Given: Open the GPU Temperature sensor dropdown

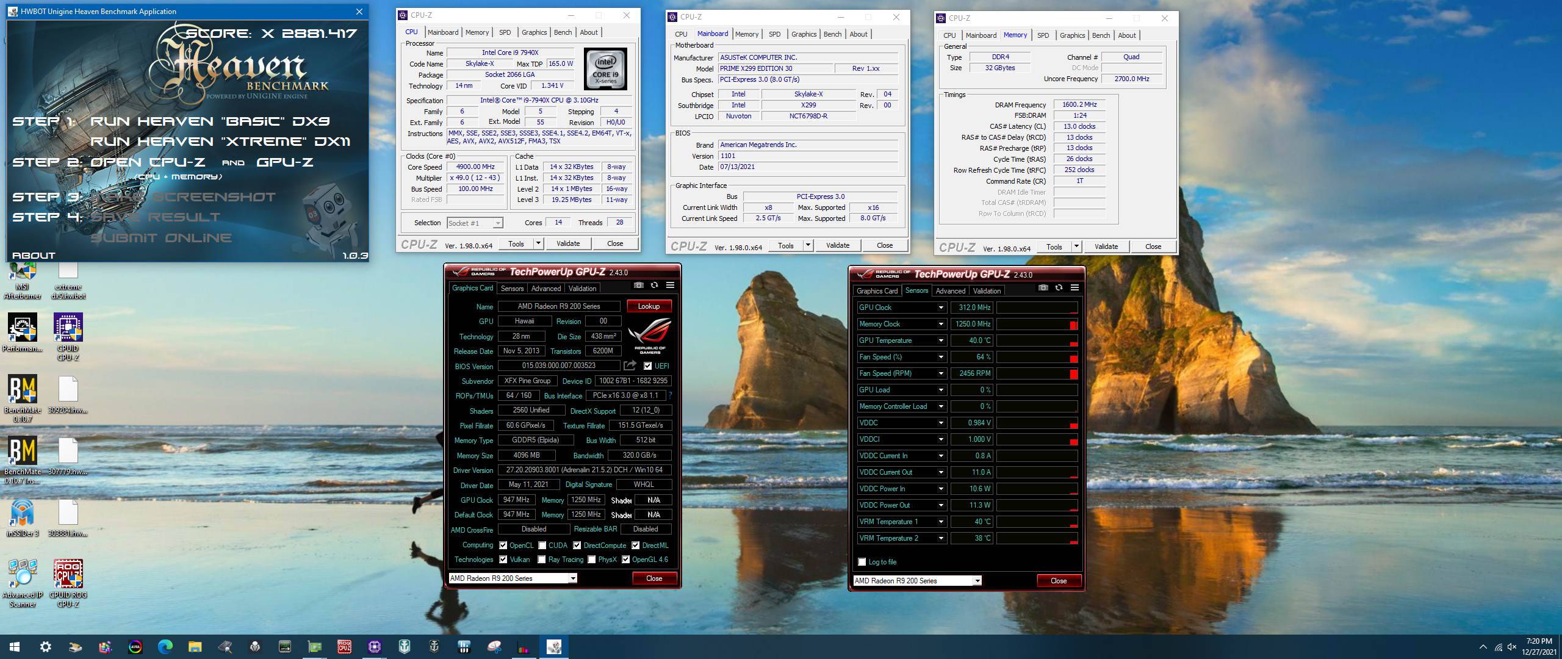Looking at the screenshot, I should click(x=940, y=340).
